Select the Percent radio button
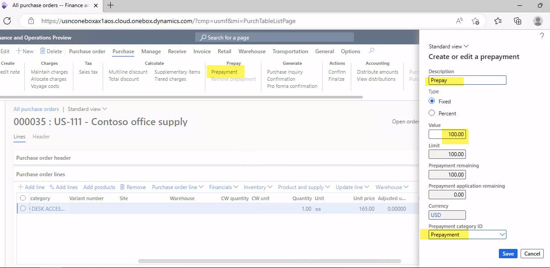The image size is (550, 268). [432, 113]
